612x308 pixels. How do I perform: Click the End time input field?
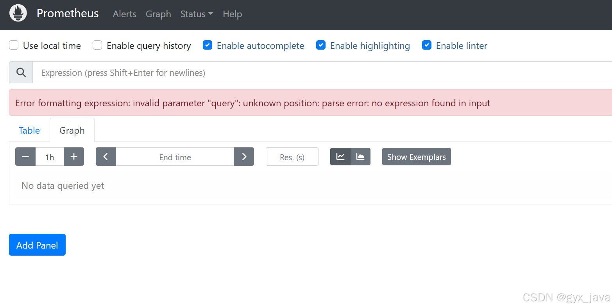point(175,157)
